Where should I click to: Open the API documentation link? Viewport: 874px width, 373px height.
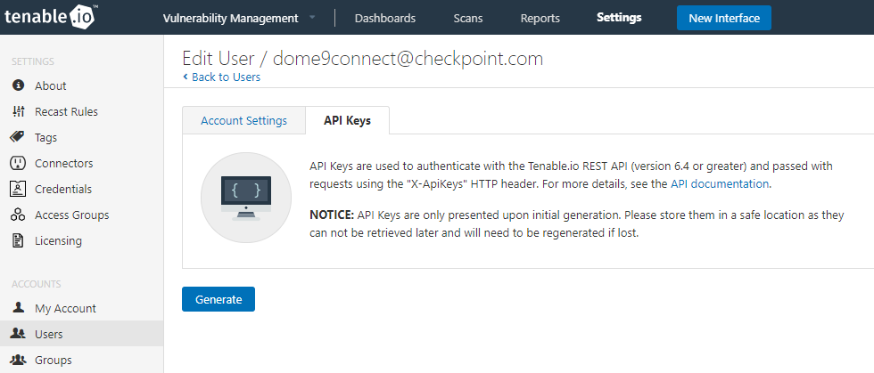(720, 183)
